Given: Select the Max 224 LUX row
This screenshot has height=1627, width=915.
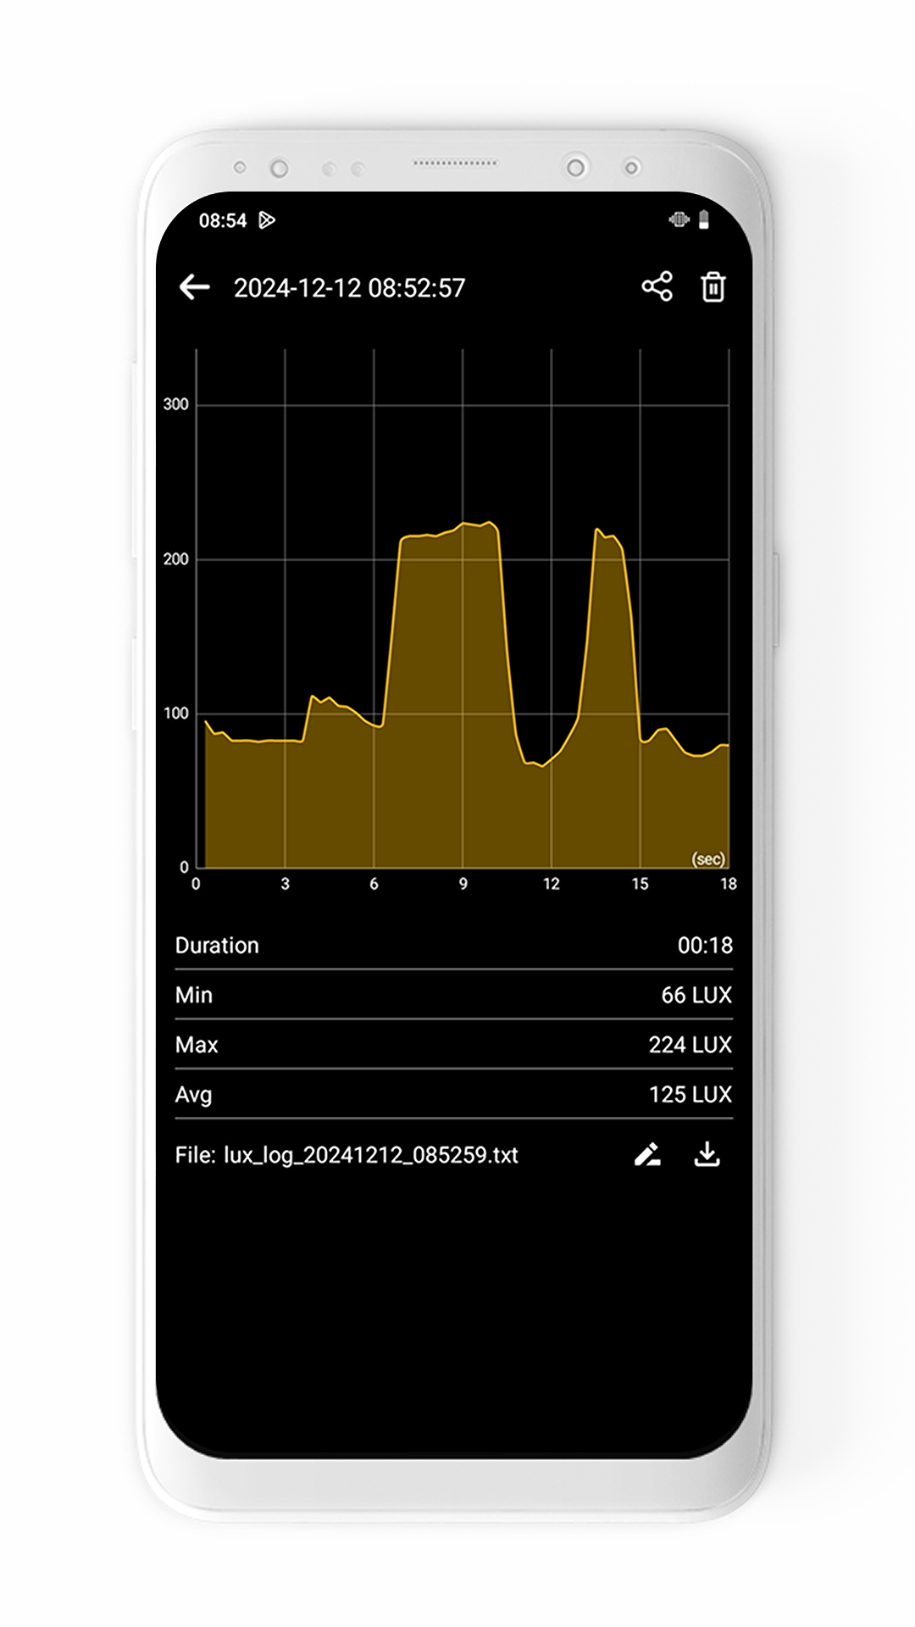Looking at the screenshot, I should [453, 1045].
